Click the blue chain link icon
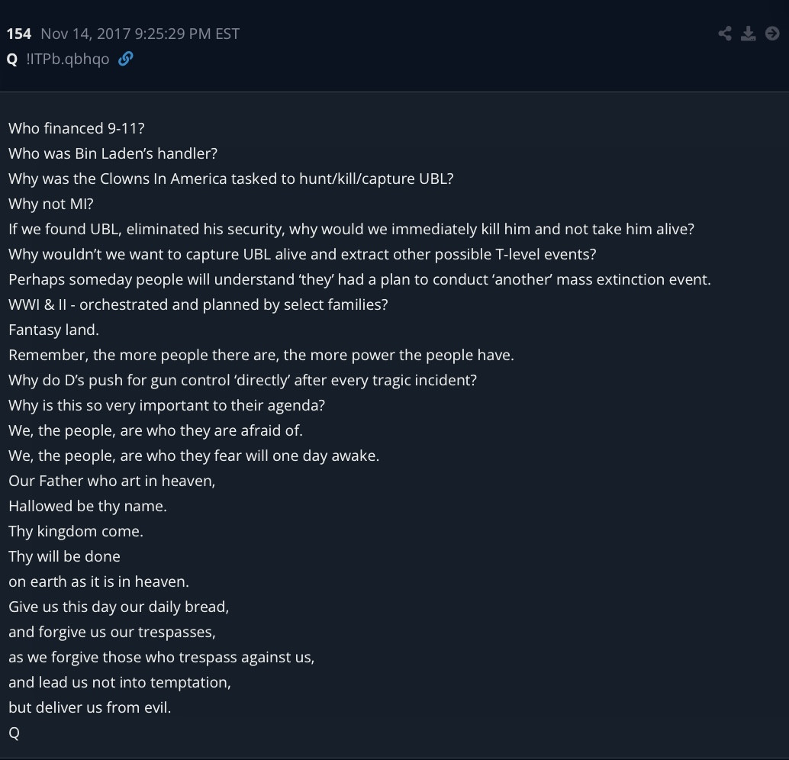Image resolution: width=789 pixels, height=760 pixels. (x=126, y=59)
